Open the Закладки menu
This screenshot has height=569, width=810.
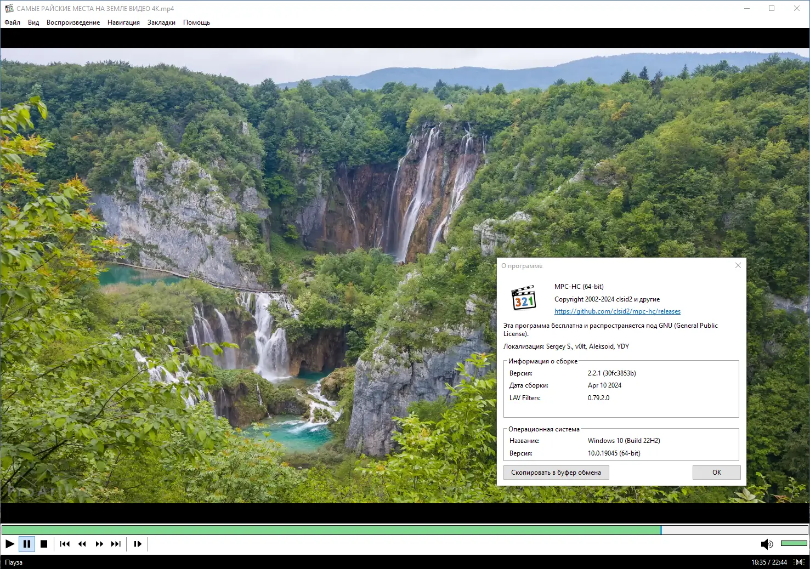coord(161,22)
